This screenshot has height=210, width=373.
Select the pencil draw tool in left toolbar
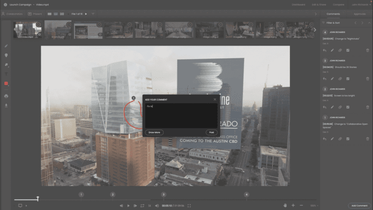pos(6,46)
